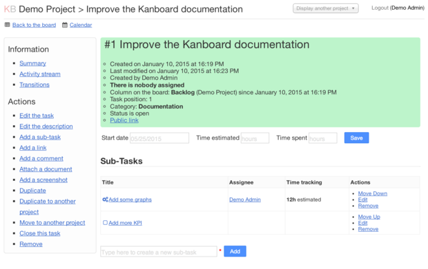
Task: Open the Summary page in Information
Action: pos(32,63)
